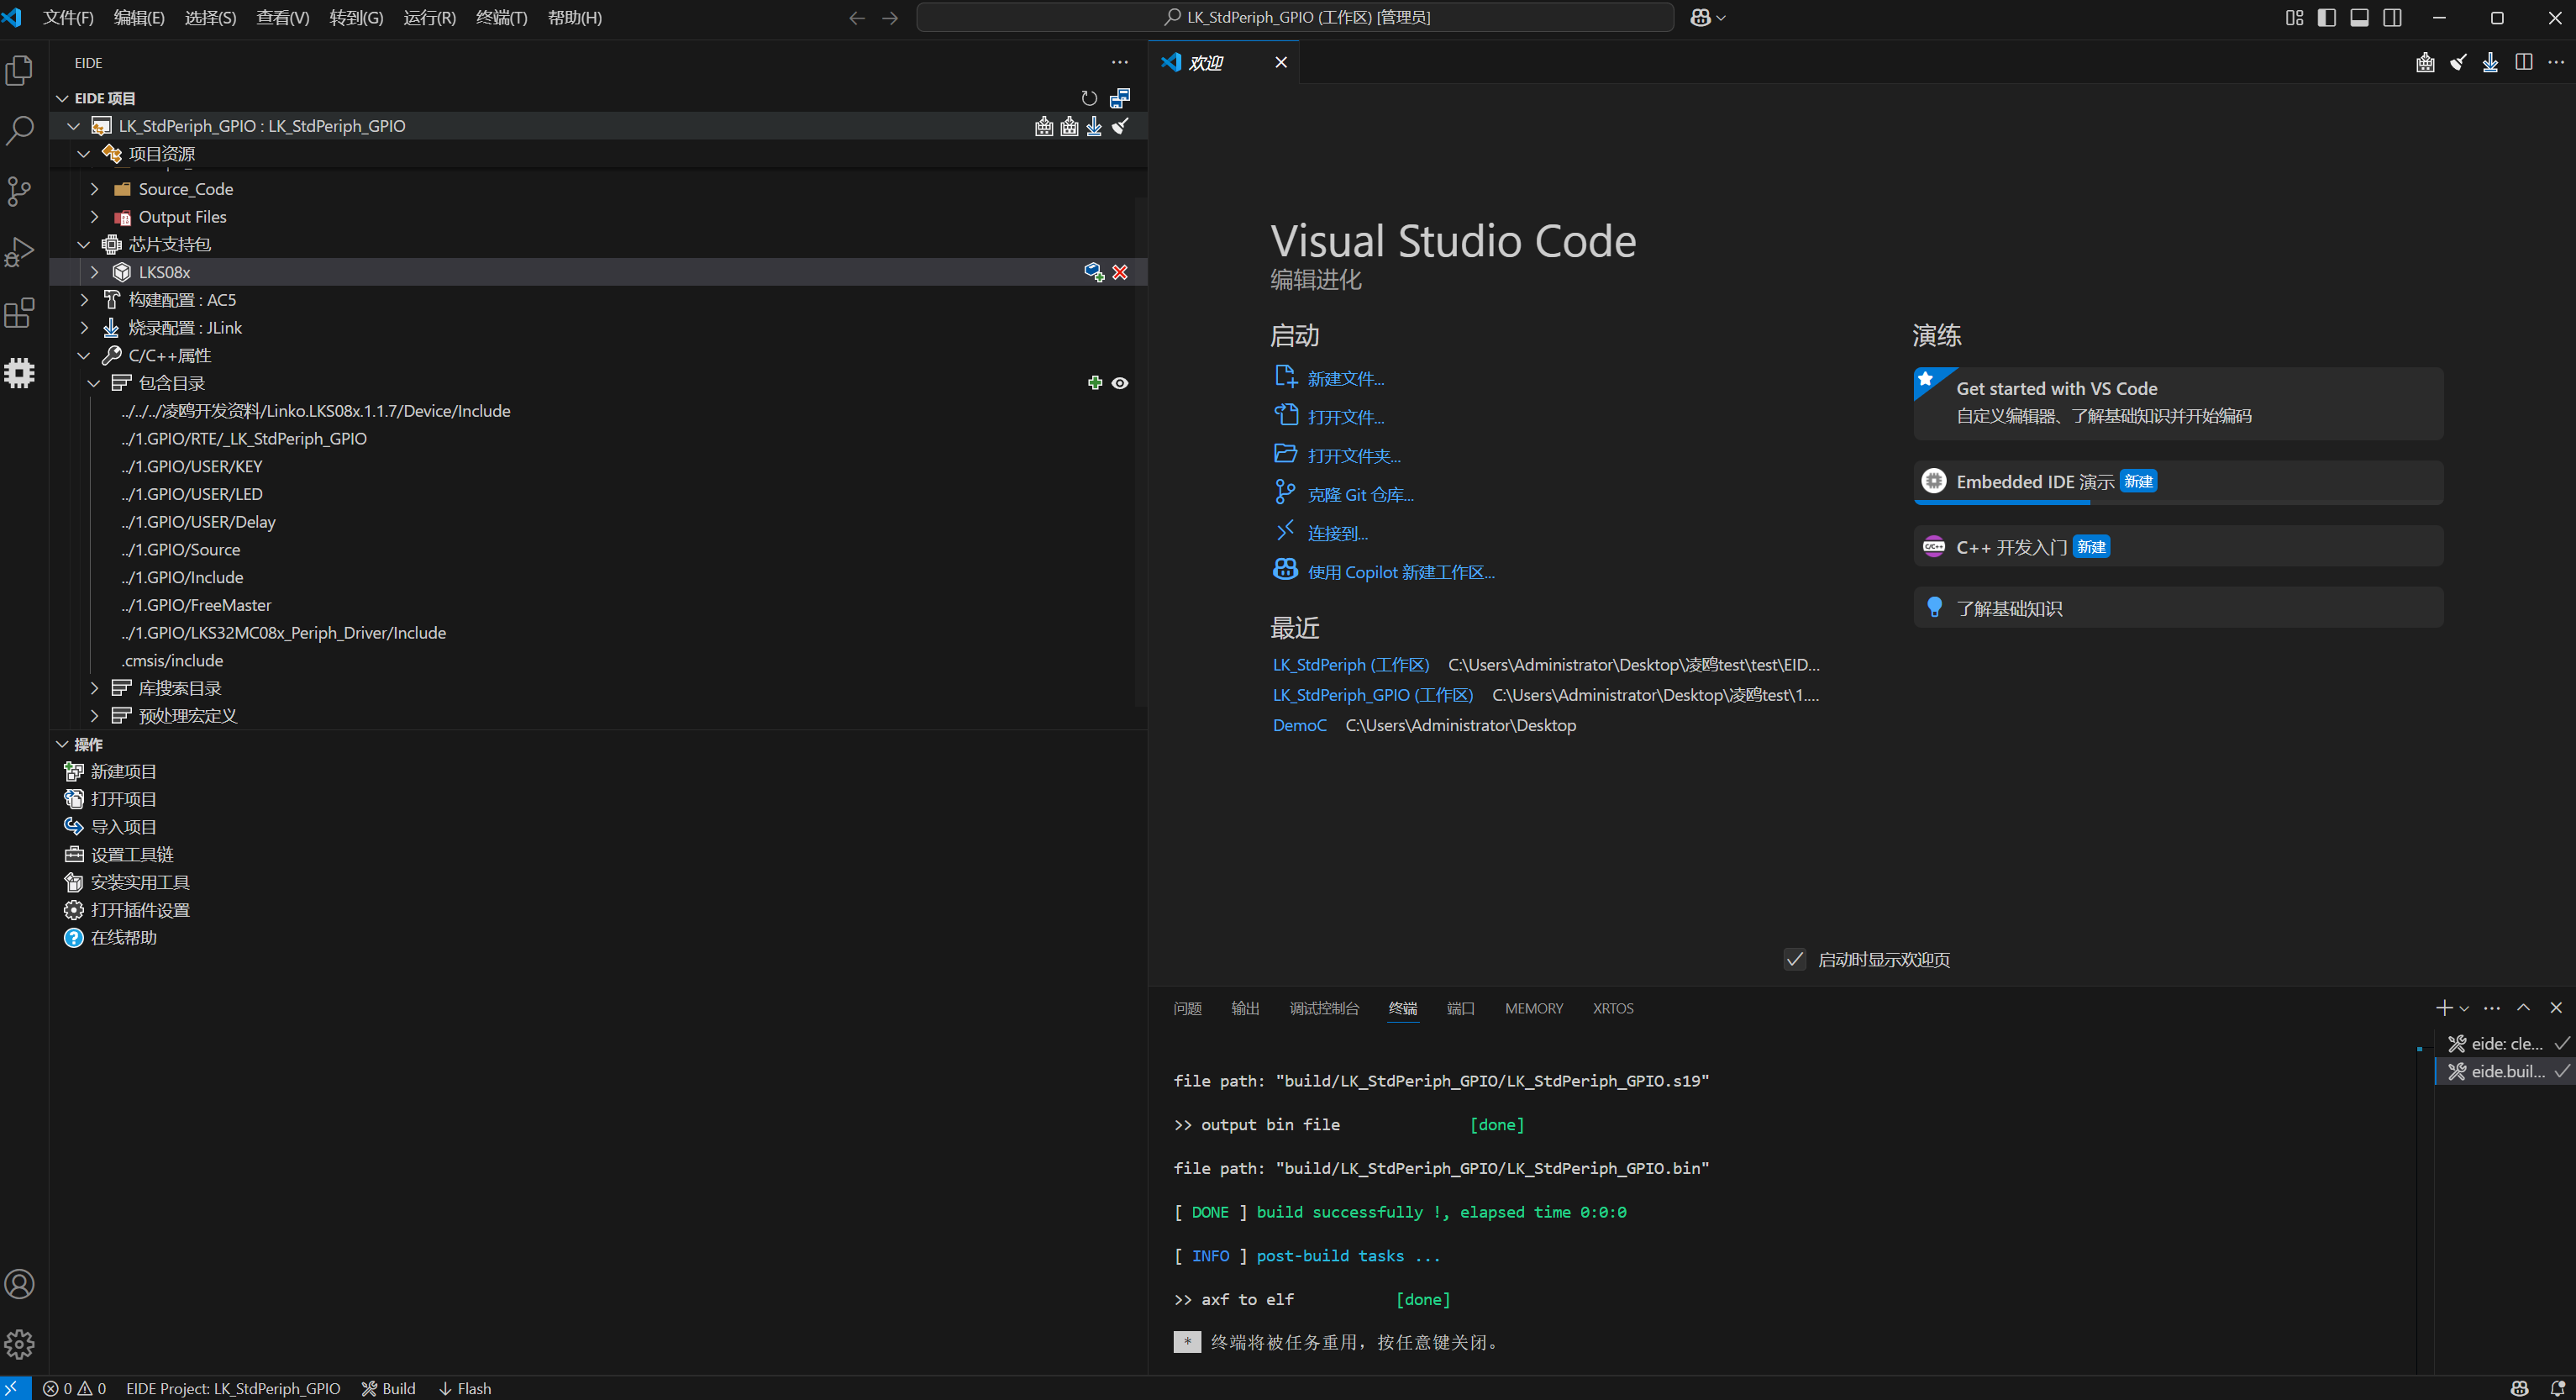Expand the Source_Code folder
This screenshot has width=2576, height=1400.
pyautogui.click(x=94, y=189)
